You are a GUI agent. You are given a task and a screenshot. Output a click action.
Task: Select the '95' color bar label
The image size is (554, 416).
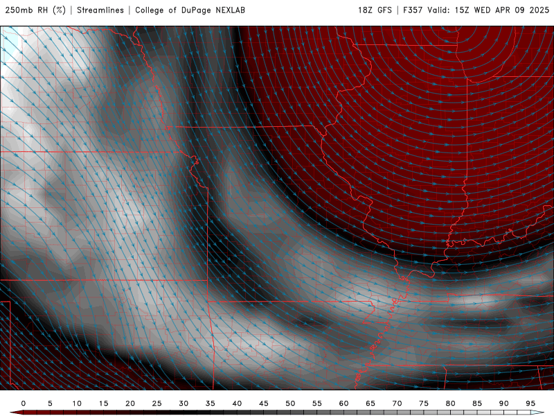pos(530,404)
